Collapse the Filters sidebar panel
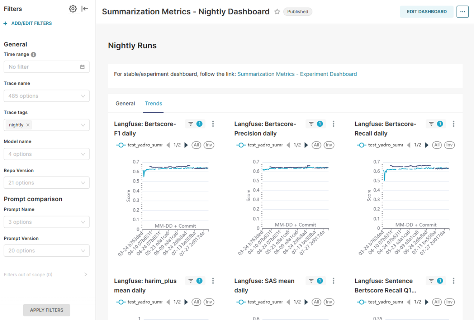The width and height of the screenshot is (474, 320). pos(85,9)
